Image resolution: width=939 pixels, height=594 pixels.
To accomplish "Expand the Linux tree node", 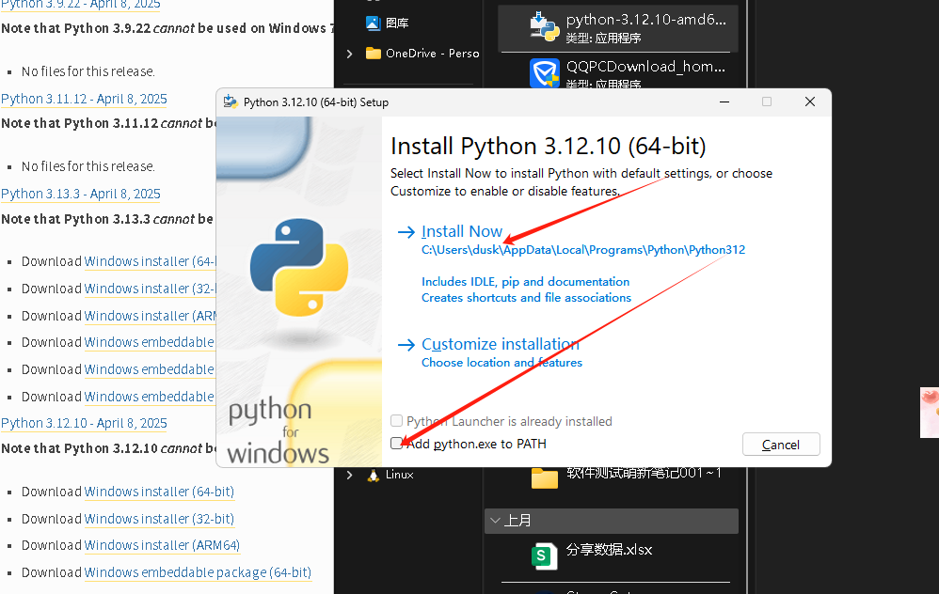I will (x=350, y=475).
